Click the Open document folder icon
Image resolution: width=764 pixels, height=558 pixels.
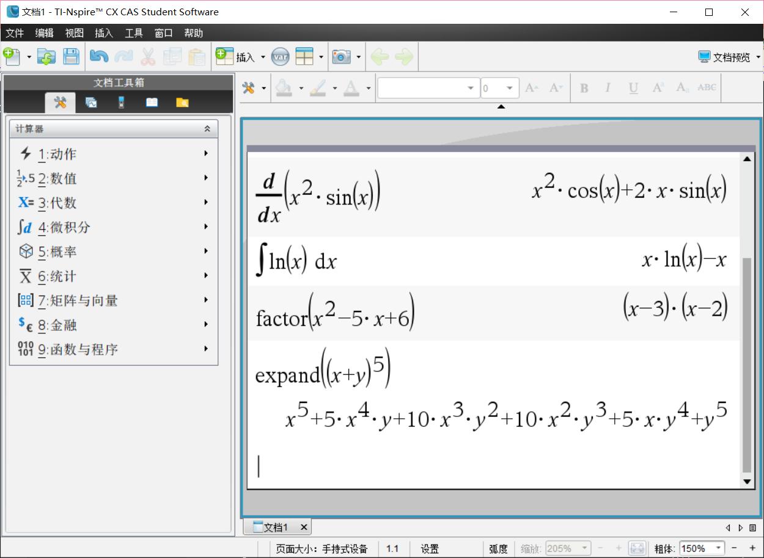pos(46,57)
